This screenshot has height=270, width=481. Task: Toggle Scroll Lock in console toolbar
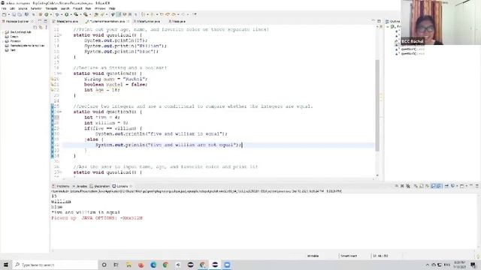pos(421,186)
